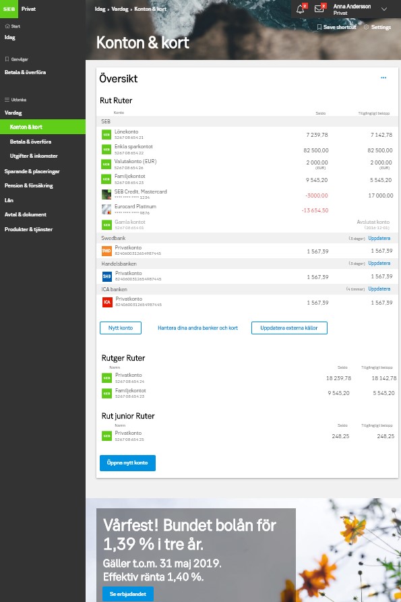Viewport: 401px width, 602px height.
Task: Click Rut junior Ruter's Privatkonto SEB icon
Action: pyautogui.click(x=106, y=436)
